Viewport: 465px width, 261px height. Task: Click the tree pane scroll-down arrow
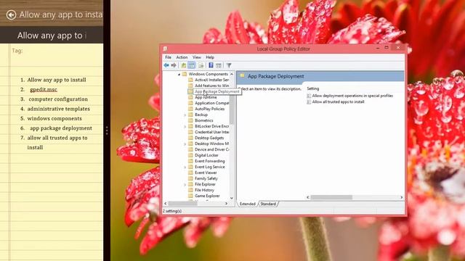(232, 198)
